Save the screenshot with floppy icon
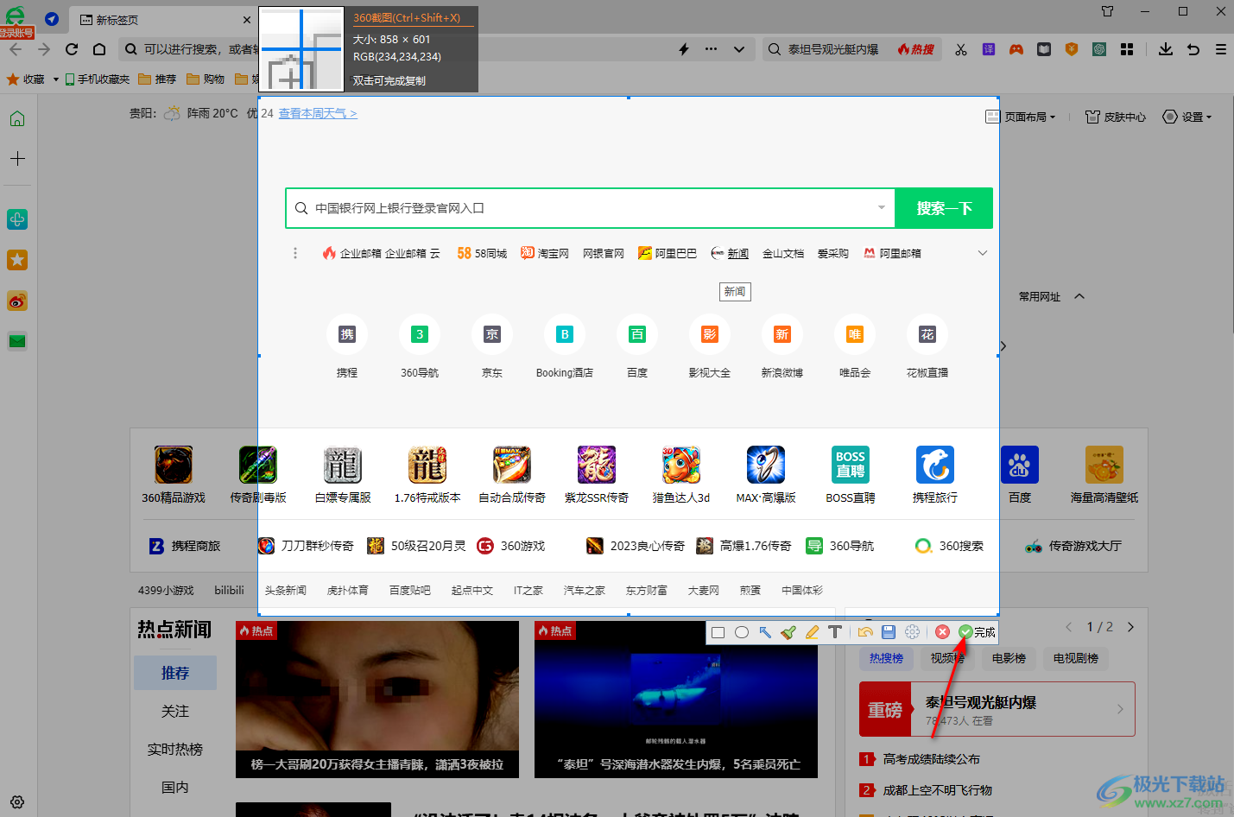 coord(889,632)
